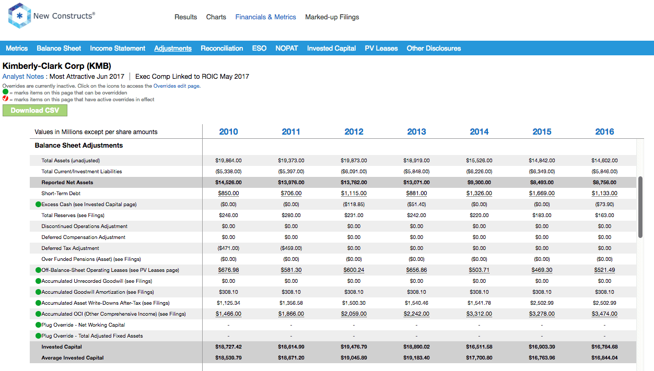Viewport: 654px width, 371px height.
Task: Open override icon for Accumulated Unrecorded Goodwill
Action: 38,281
